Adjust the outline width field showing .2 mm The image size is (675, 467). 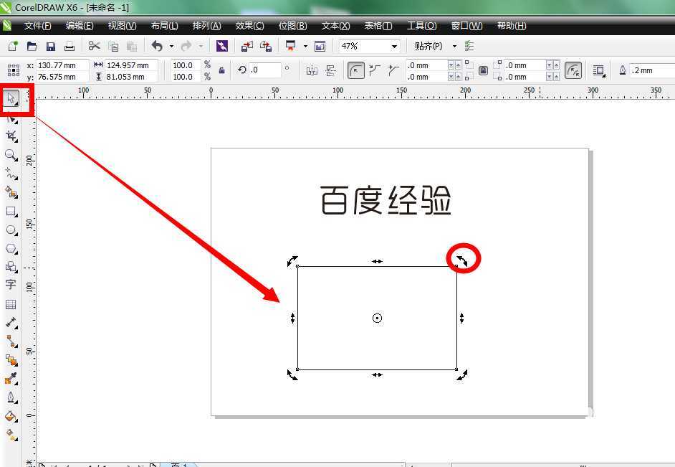point(643,70)
